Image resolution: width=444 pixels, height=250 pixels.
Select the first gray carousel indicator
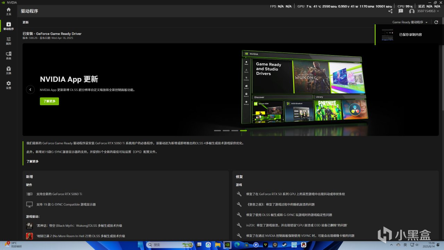tap(217, 131)
